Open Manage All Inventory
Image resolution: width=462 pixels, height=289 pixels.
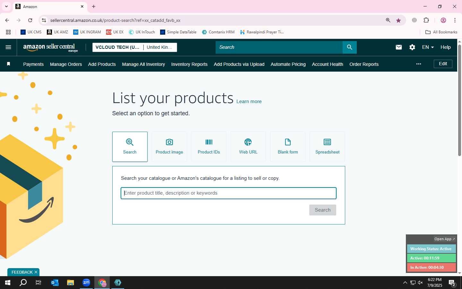tap(143, 64)
